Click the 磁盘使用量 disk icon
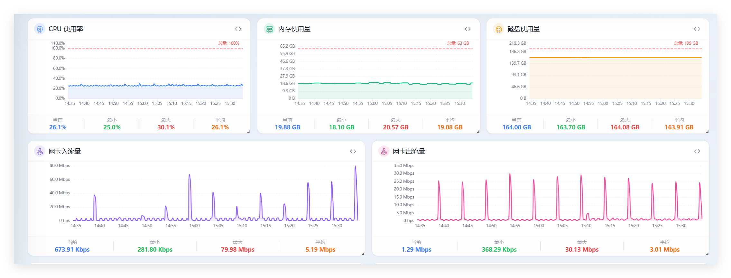This screenshot has height=278, width=731. pos(498,29)
